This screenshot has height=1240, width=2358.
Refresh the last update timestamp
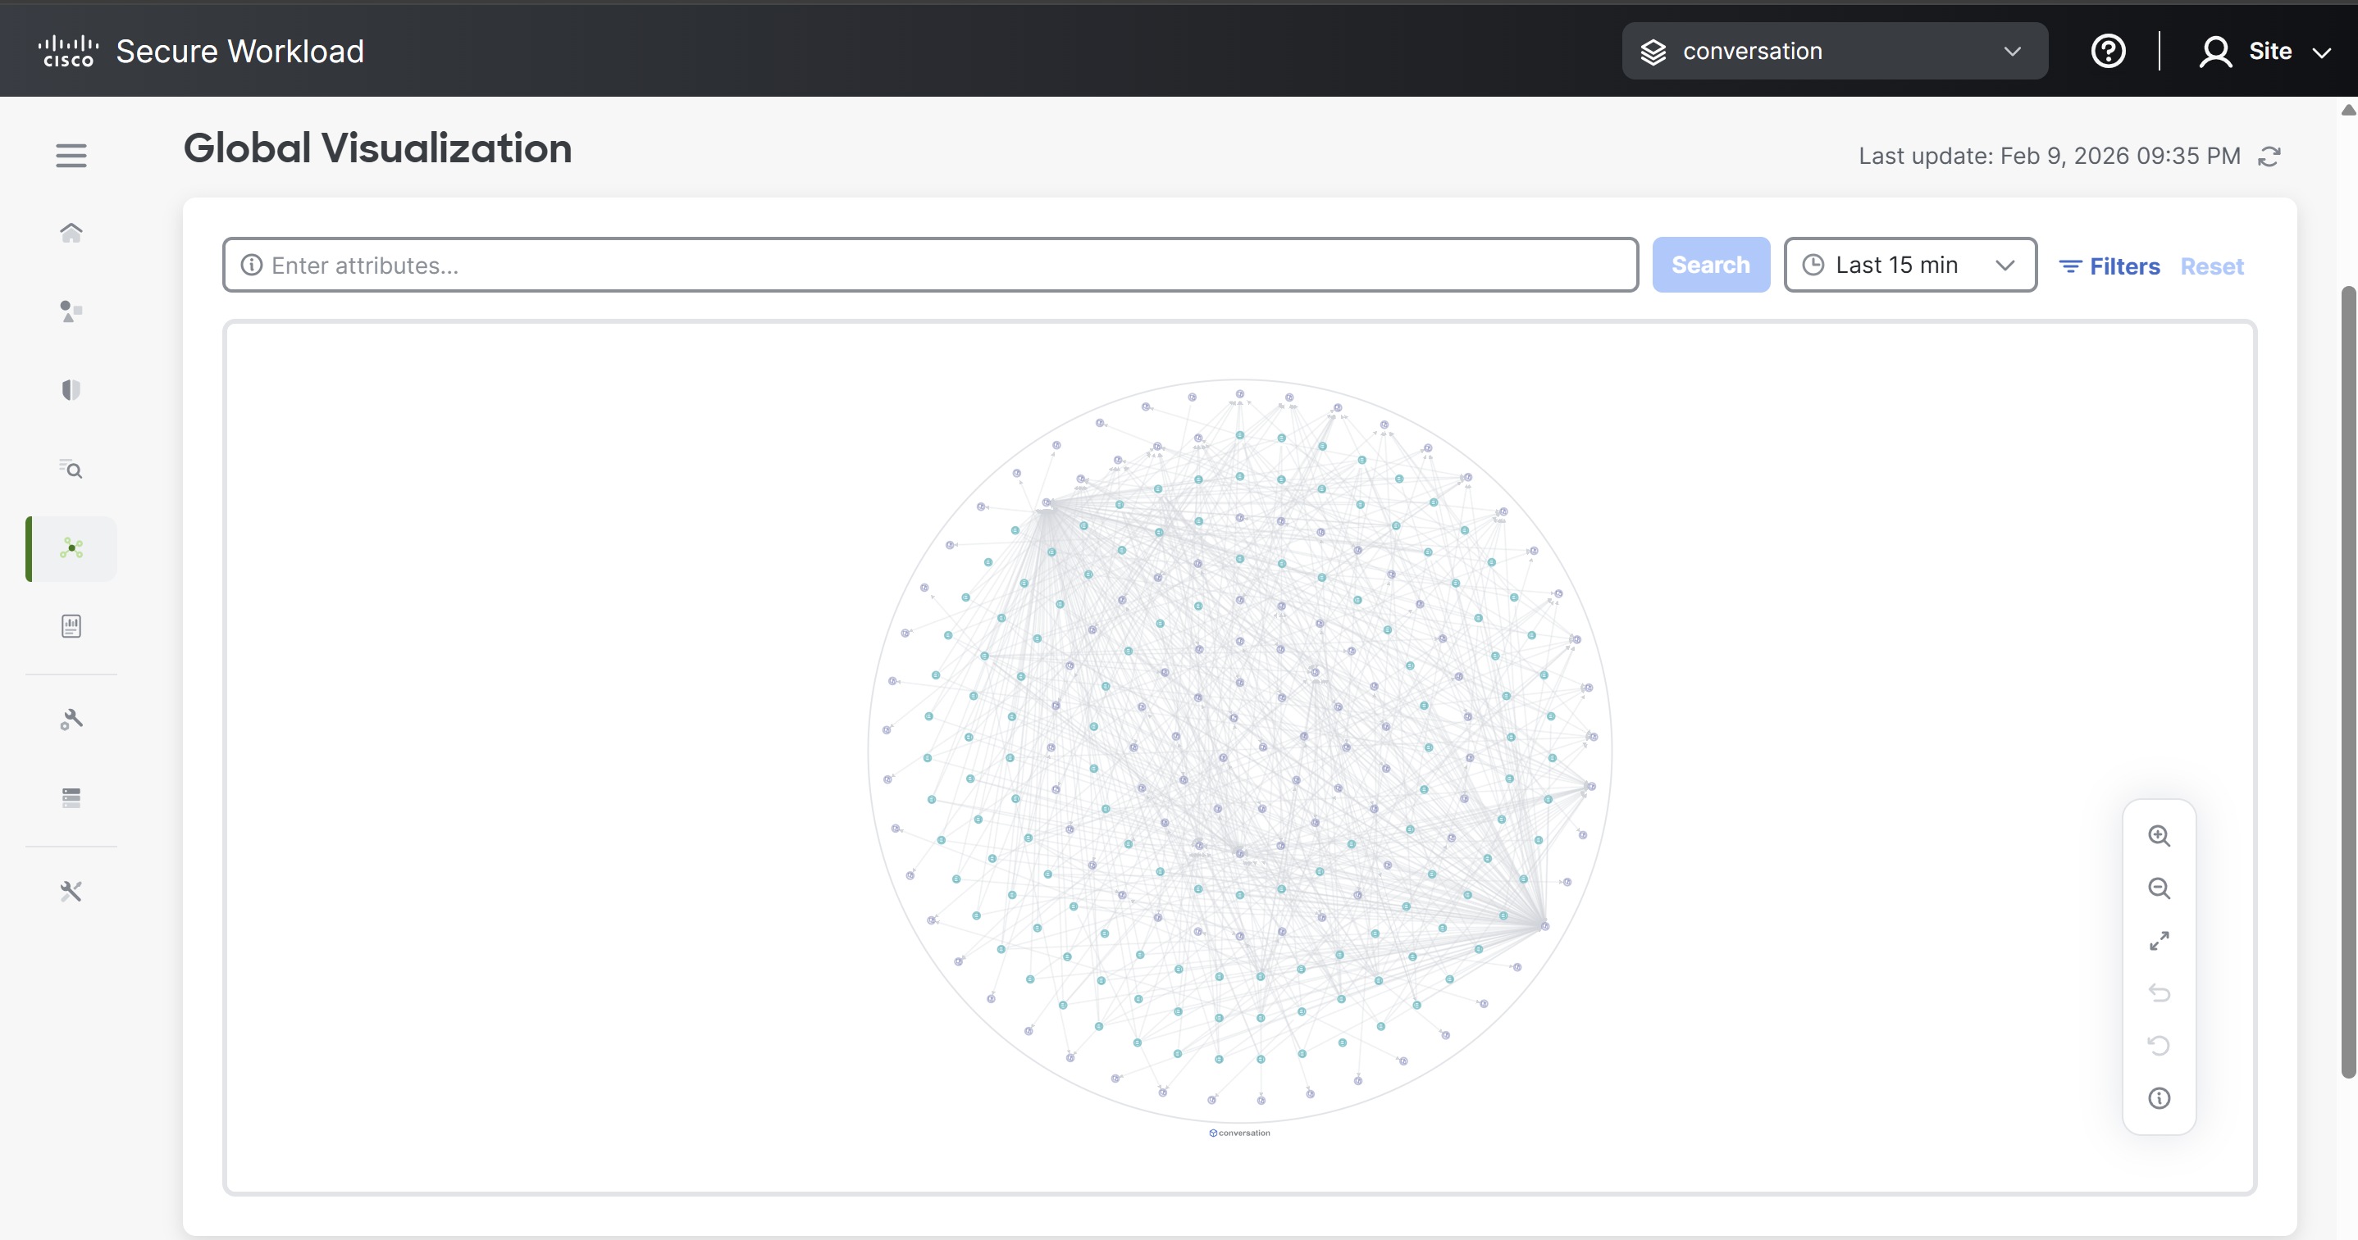(2269, 157)
